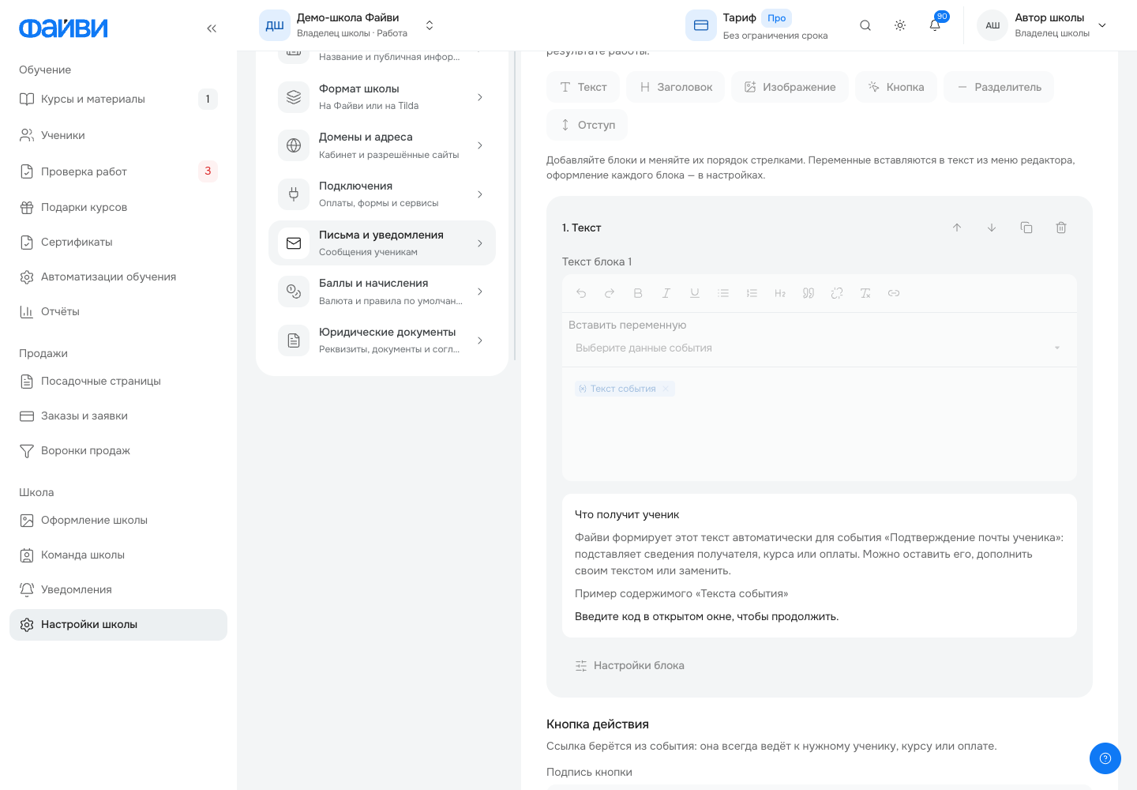Move the Текст block down
This screenshot has width=1137, height=790.
992,228
